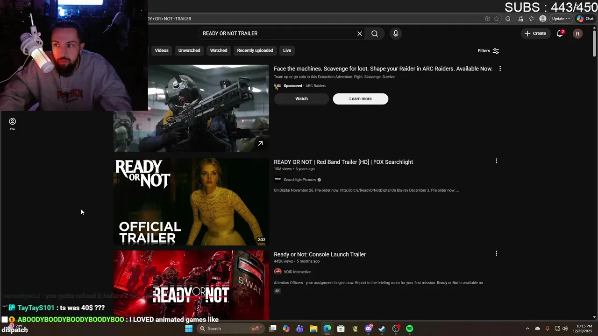Select the Videos filter chip
Image resolution: width=598 pixels, height=336 pixels.
[162, 50]
